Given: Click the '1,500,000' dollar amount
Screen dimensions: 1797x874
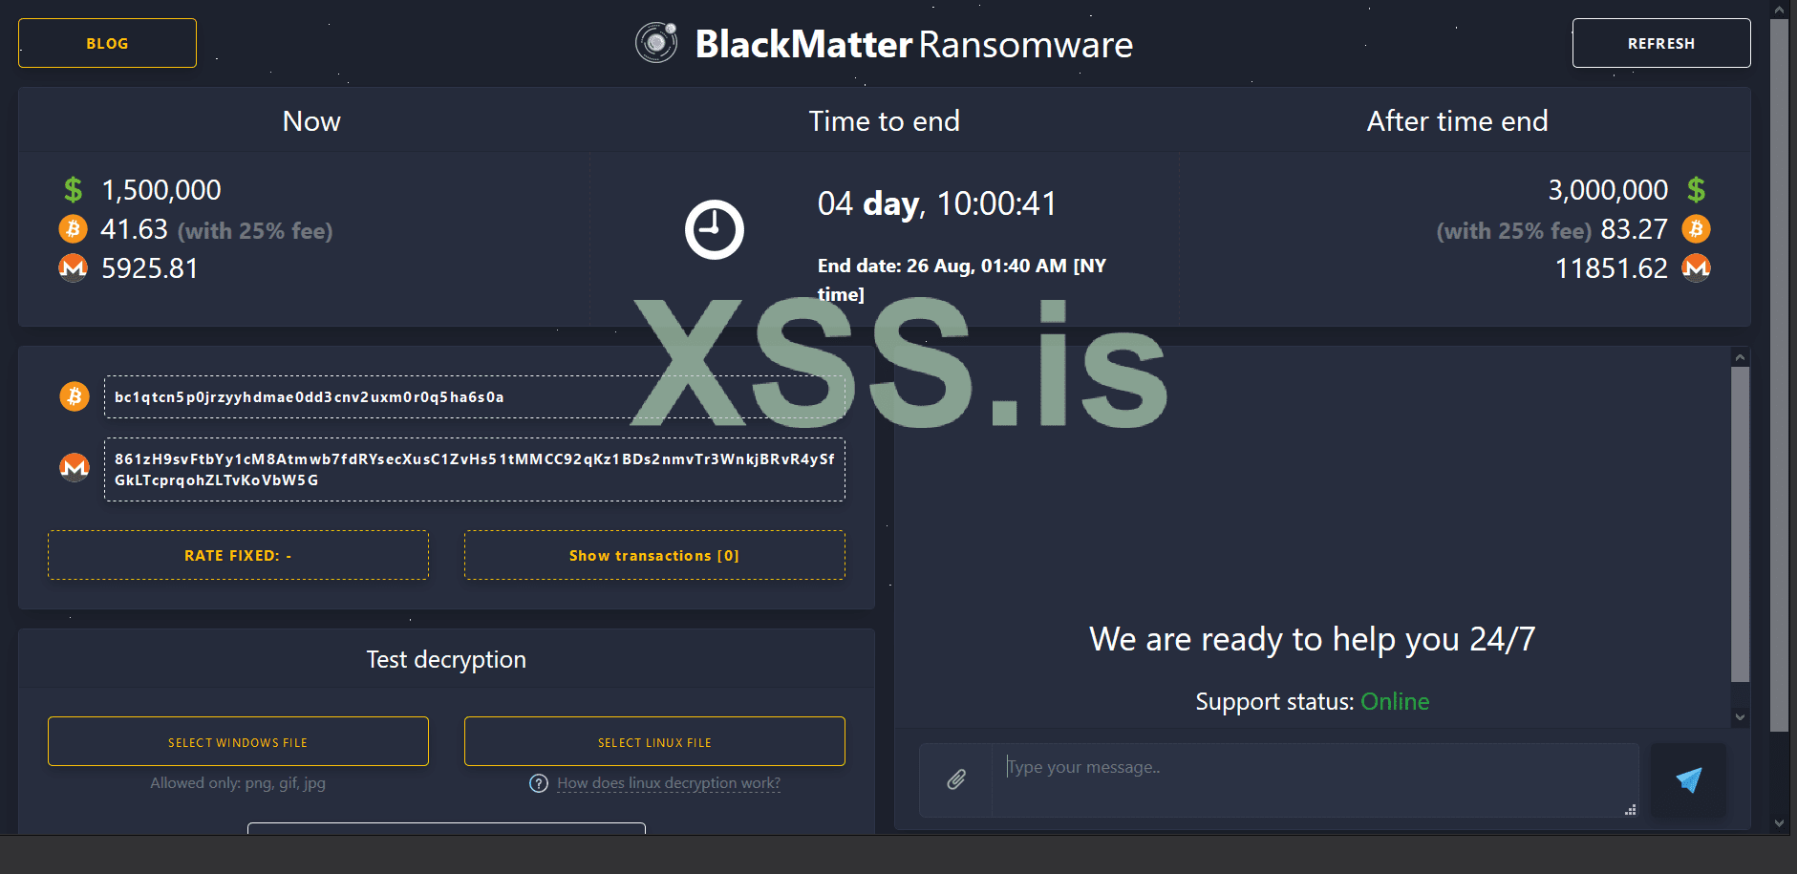Looking at the screenshot, I should pyautogui.click(x=161, y=190).
